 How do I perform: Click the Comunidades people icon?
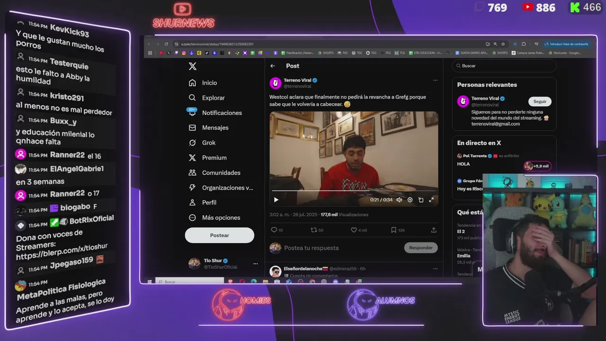click(x=192, y=172)
